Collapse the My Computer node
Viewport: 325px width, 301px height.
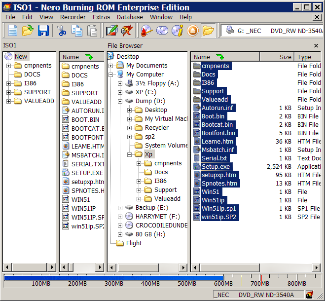(x=110, y=75)
